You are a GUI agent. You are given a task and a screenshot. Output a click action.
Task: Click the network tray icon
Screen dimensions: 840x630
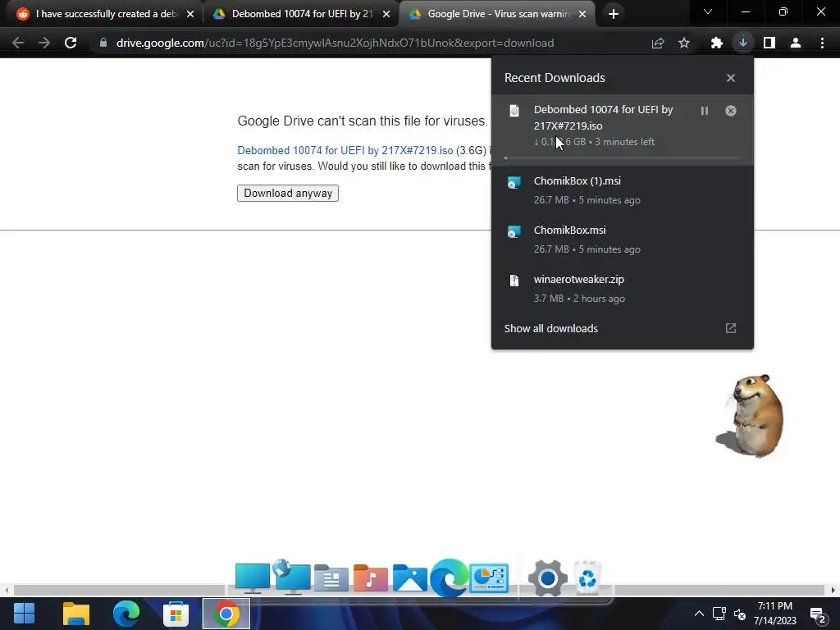tap(719, 614)
